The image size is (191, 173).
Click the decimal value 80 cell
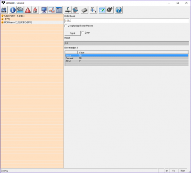click(80, 58)
